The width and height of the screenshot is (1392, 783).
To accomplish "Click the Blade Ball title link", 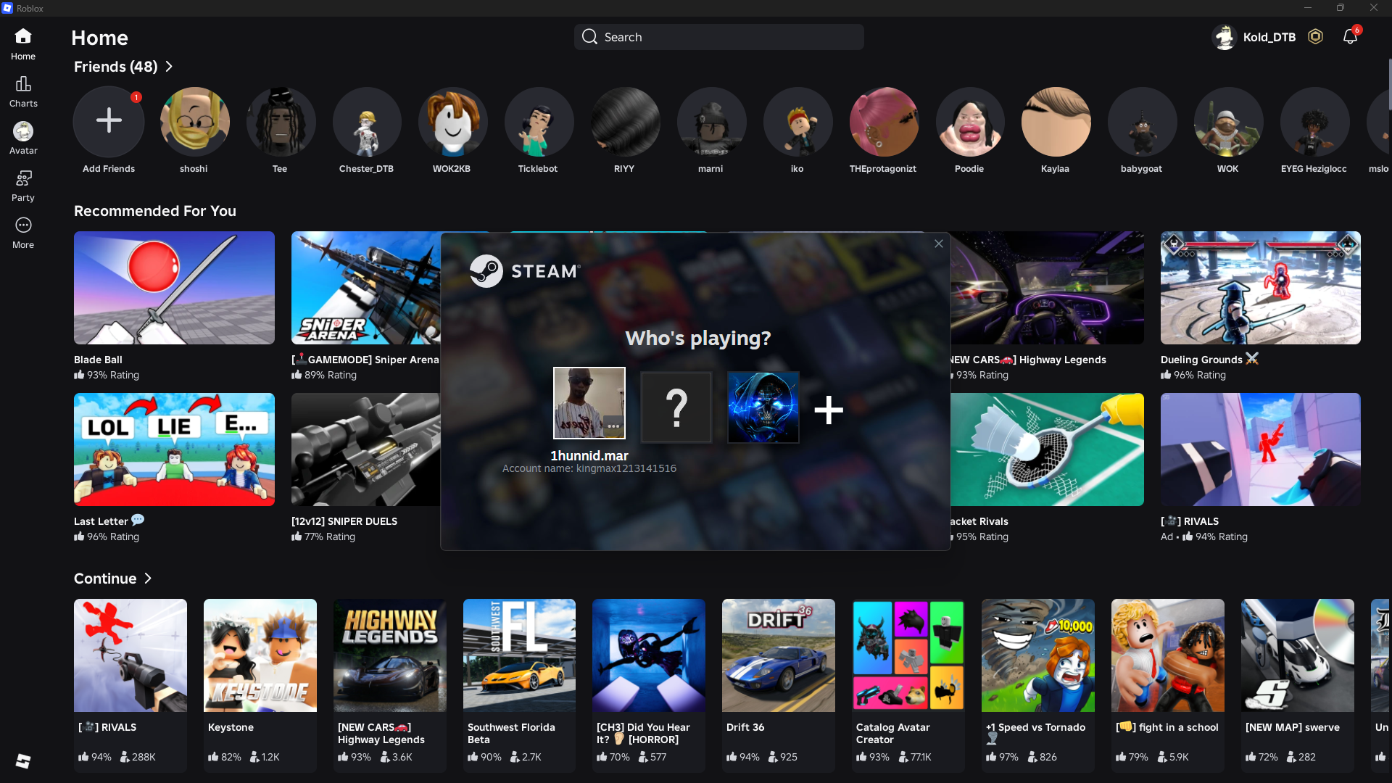I will click(x=98, y=360).
